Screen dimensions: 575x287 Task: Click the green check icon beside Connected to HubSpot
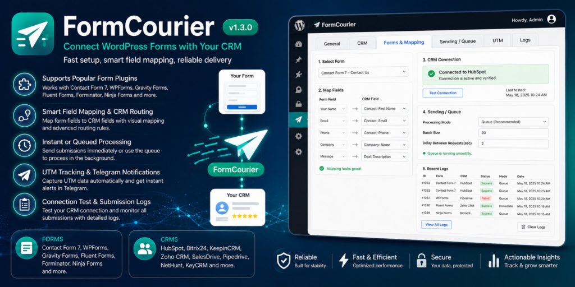(x=431, y=73)
